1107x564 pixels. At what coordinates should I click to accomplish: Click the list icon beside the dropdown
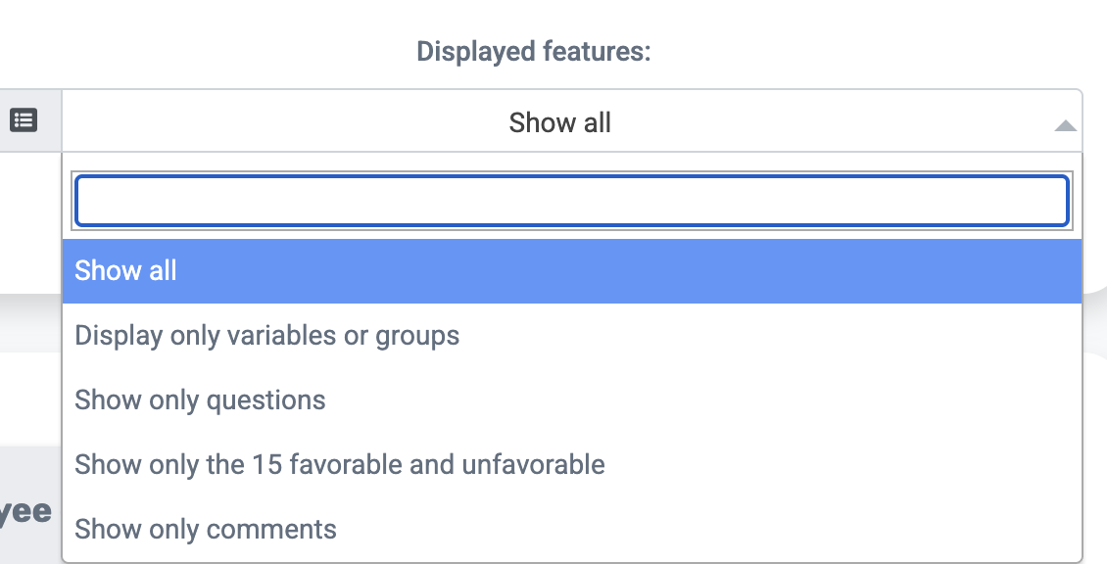click(24, 120)
